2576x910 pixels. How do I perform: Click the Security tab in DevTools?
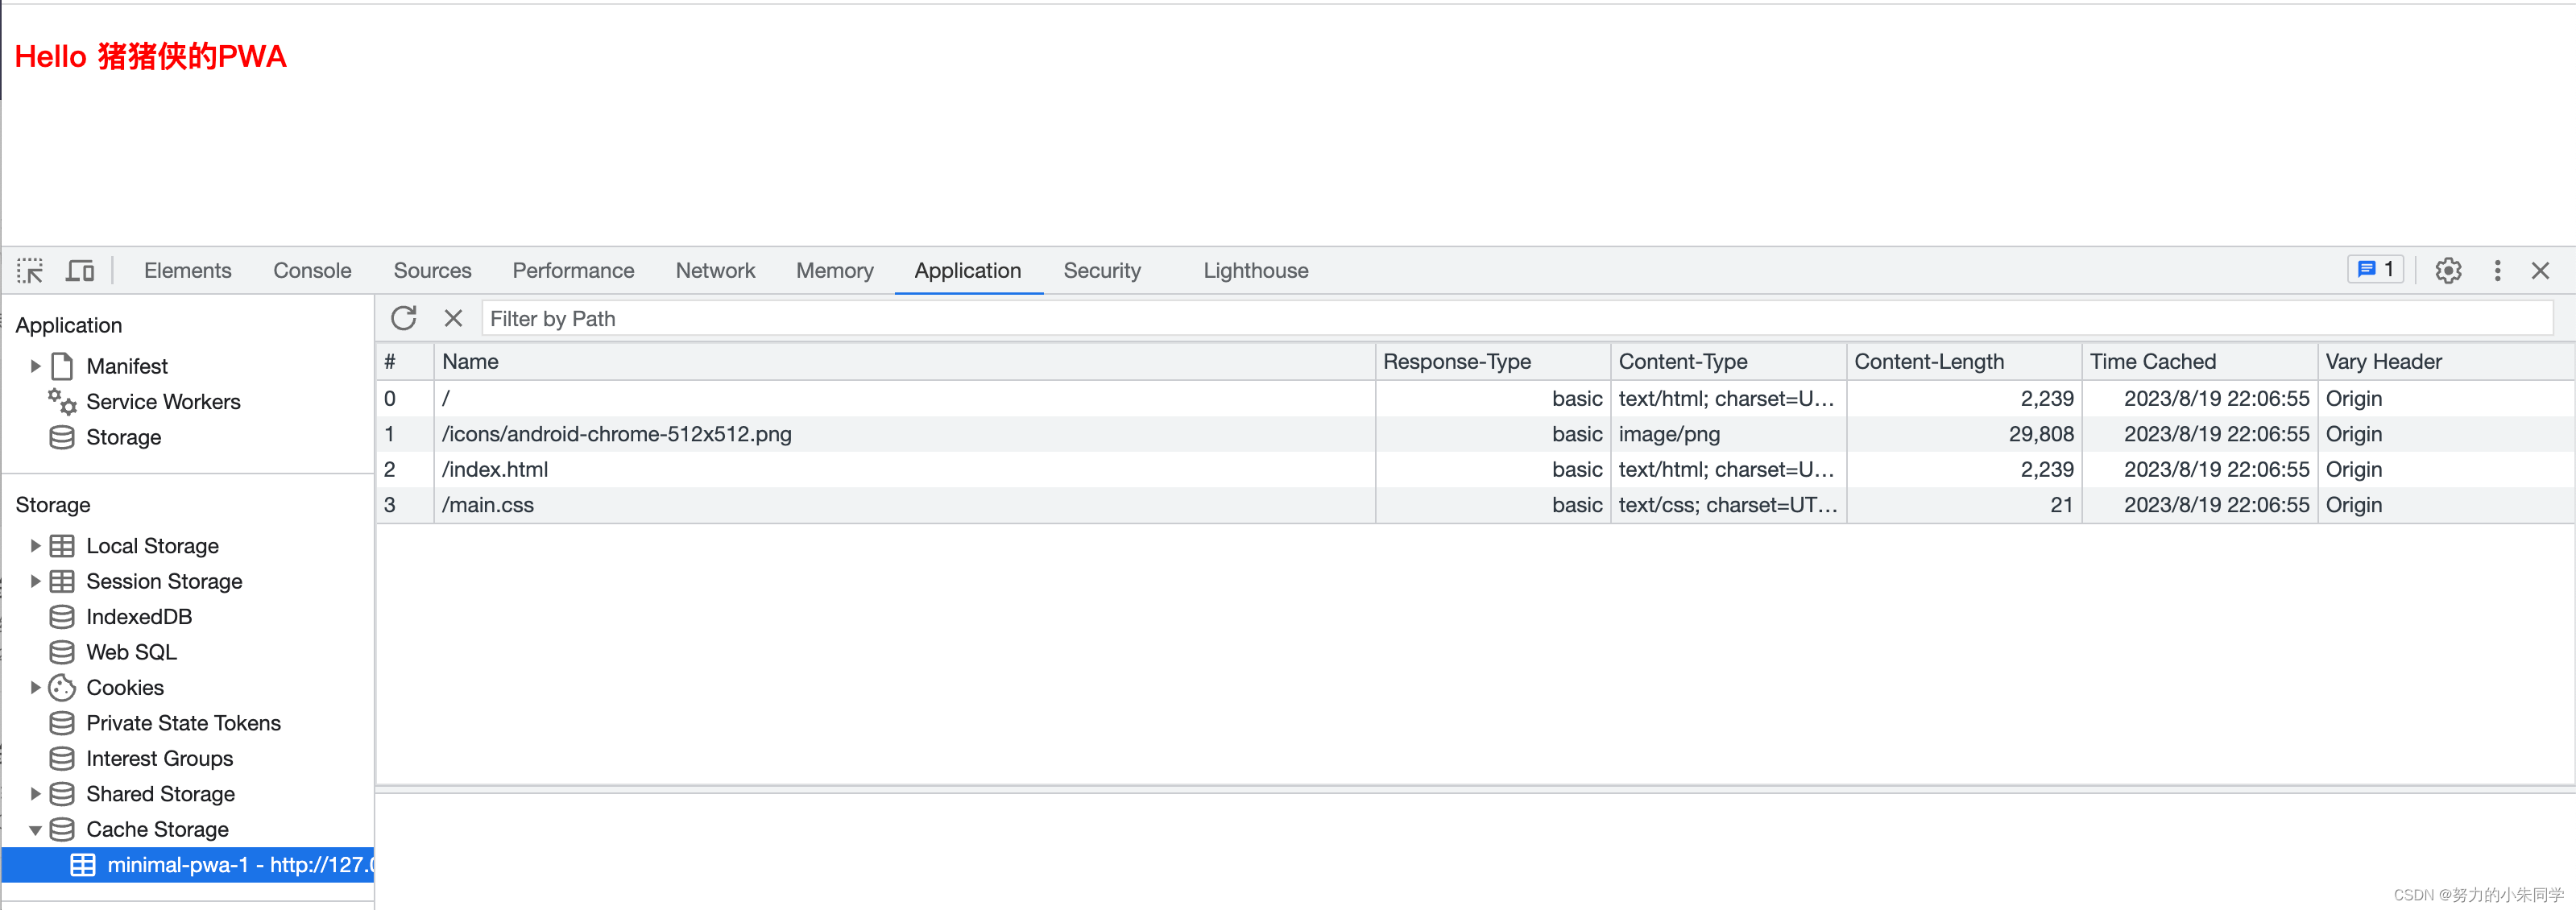pos(1103,270)
